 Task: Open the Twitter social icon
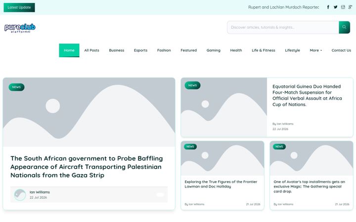pos(335,7)
